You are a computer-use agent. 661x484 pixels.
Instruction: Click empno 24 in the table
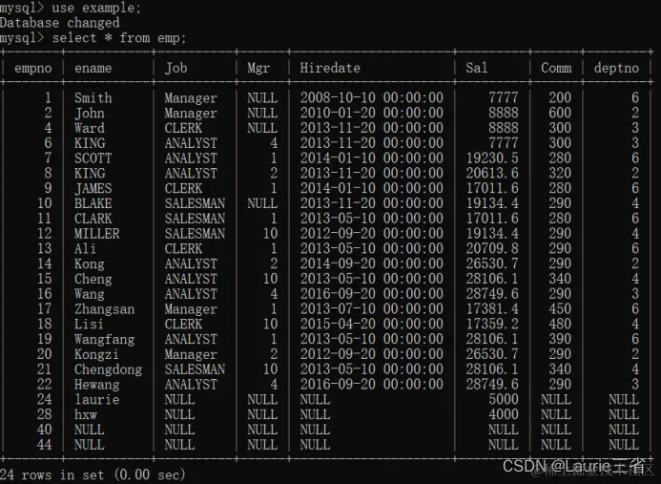point(44,400)
